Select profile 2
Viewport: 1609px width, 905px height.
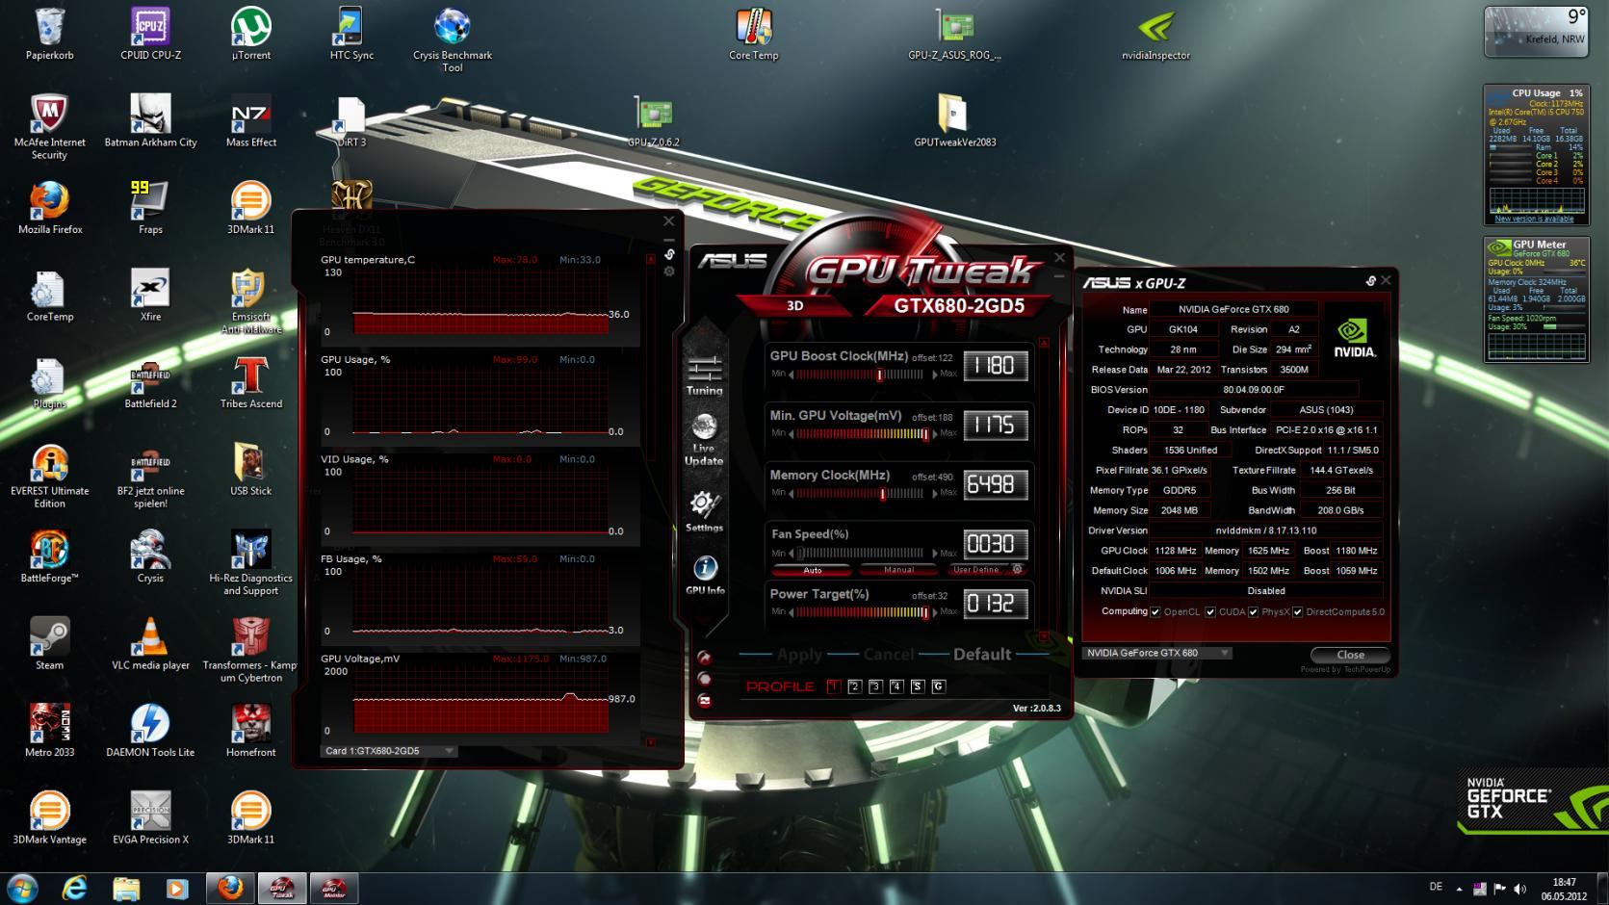[854, 686]
